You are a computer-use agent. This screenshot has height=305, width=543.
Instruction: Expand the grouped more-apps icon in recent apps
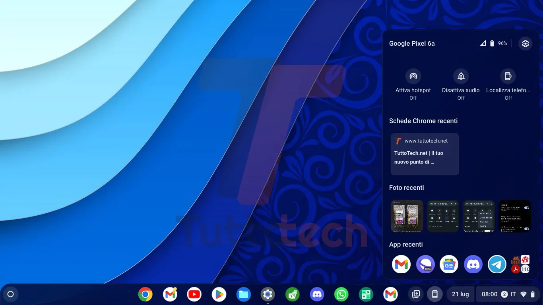520,264
